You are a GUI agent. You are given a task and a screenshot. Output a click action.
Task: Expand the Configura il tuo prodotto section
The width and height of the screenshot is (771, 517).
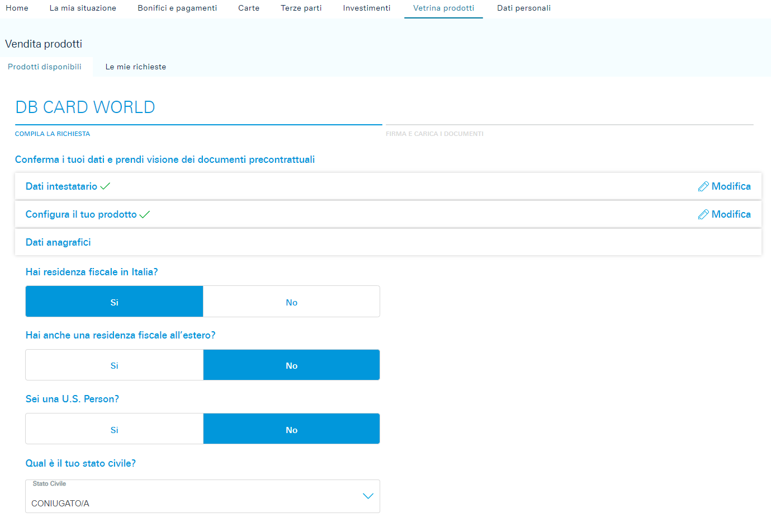[x=81, y=214]
